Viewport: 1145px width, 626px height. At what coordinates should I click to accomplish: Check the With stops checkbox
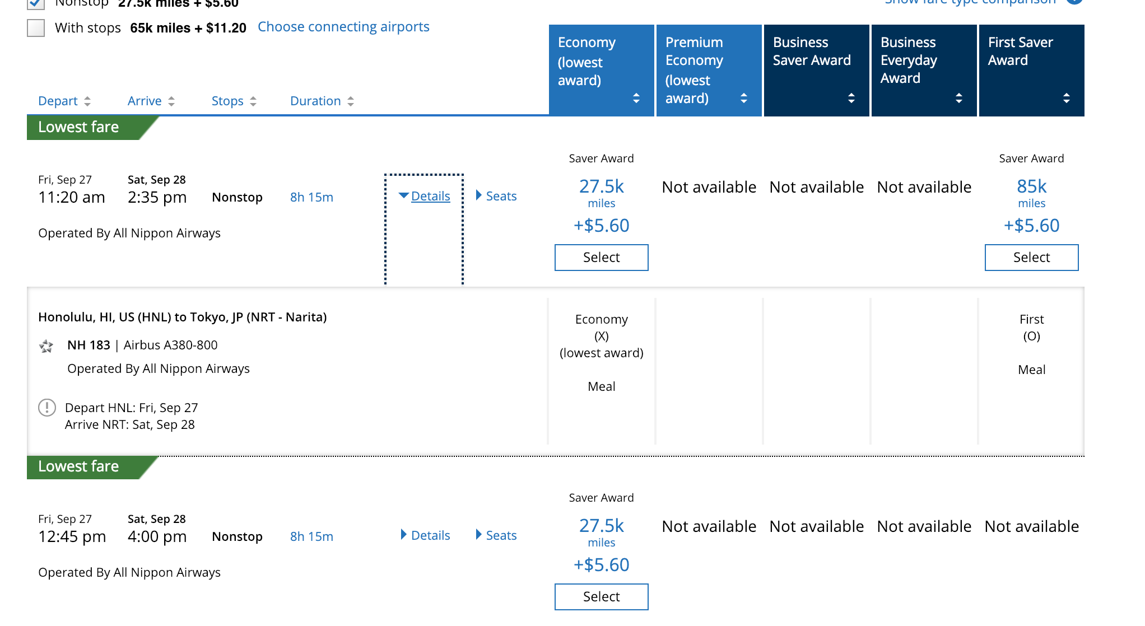36,28
